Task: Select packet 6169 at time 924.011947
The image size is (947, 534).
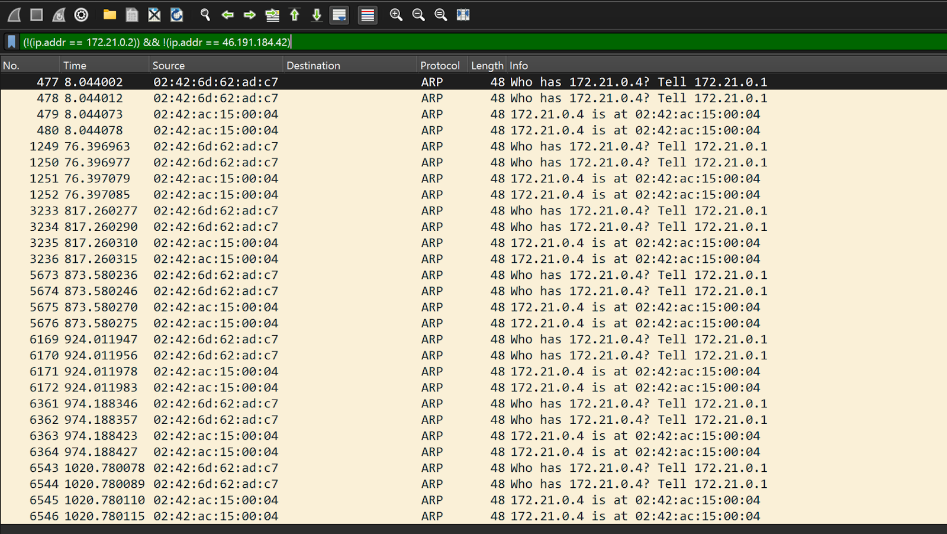Action: (x=474, y=339)
